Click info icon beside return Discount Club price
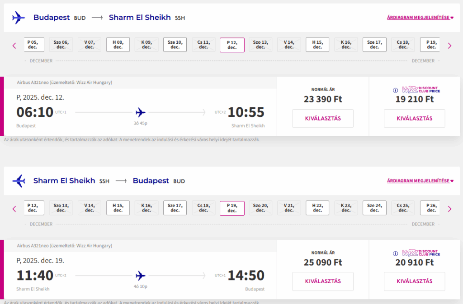463x304 pixels. [x=395, y=253]
